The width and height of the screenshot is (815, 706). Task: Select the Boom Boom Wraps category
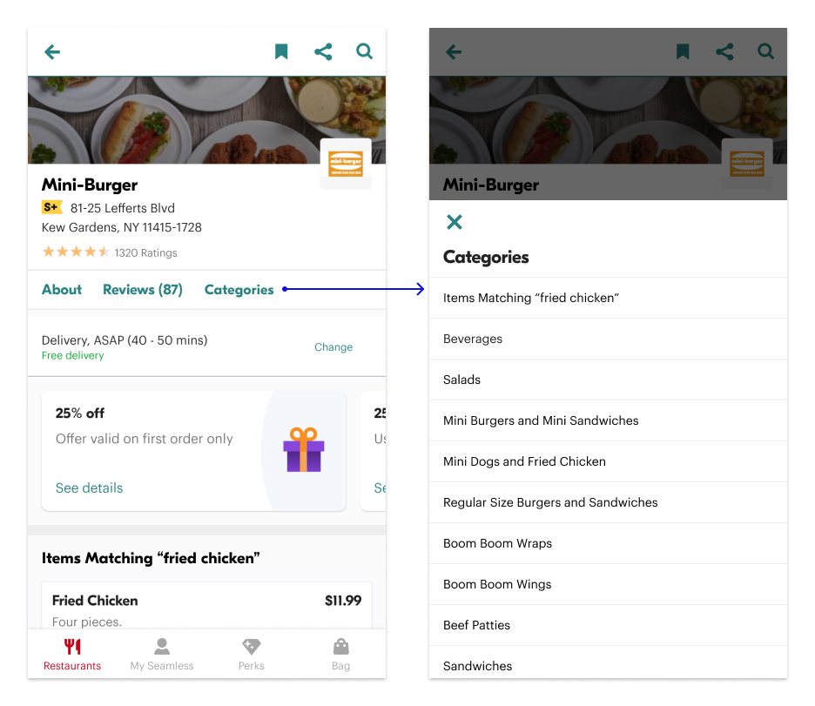tap(608, 543)
